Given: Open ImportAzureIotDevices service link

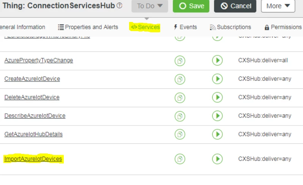Looking at the screenshot, I should 33,159.
